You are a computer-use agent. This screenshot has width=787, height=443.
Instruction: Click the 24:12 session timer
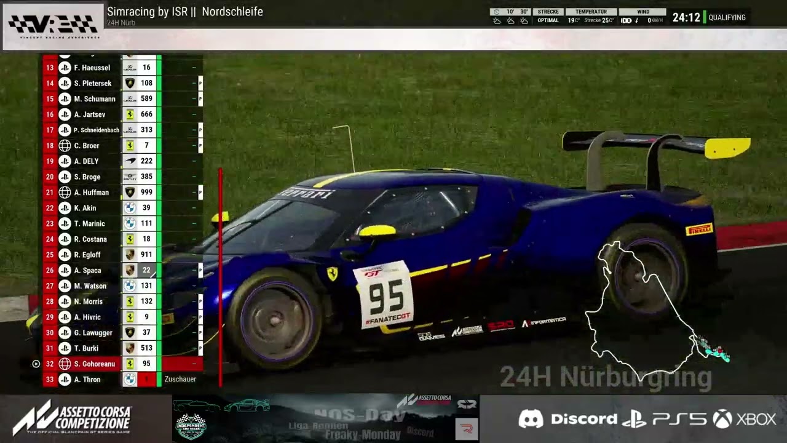[686, 17]
